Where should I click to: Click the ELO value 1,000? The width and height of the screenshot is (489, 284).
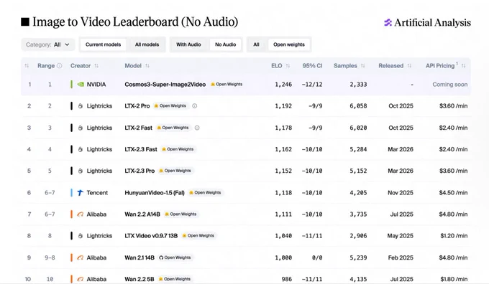click(283, 257)
